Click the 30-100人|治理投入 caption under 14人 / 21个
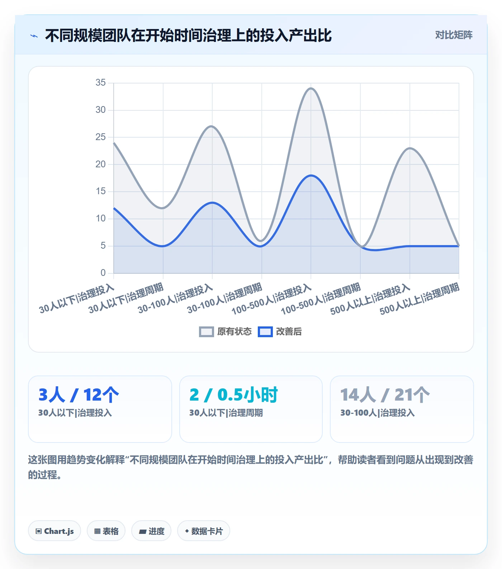The image size is (502, 569). 377,413
